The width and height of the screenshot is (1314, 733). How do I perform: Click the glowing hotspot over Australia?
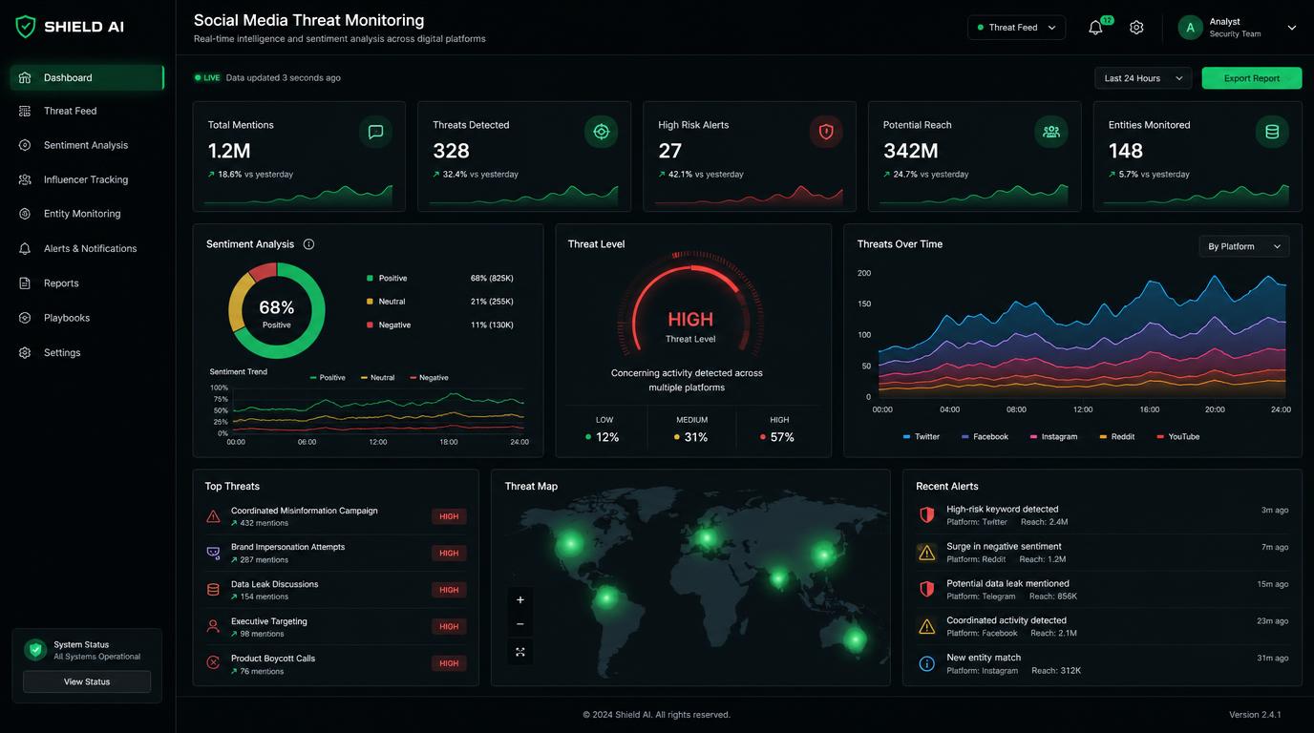[855, 639]
